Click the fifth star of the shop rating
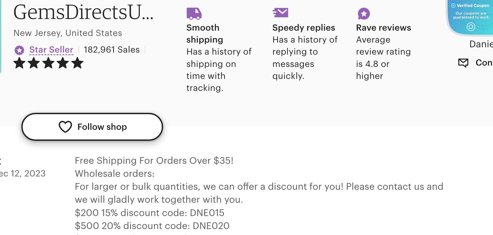493x235 pixels. 77,63
